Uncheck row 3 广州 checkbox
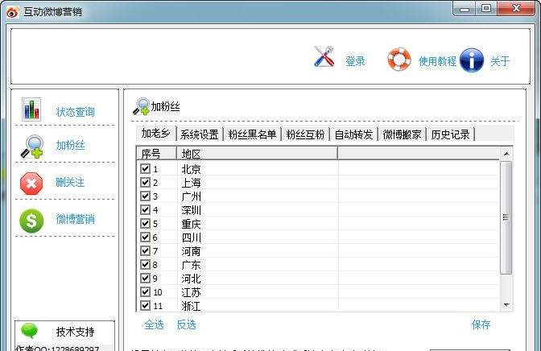The height and width of the screenshot is (351, 541). [145, 196]
